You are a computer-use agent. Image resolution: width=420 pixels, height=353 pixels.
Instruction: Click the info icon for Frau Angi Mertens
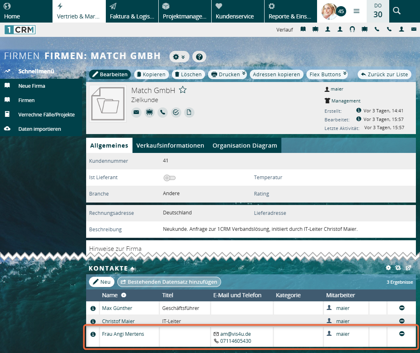[x=93, y=334]
